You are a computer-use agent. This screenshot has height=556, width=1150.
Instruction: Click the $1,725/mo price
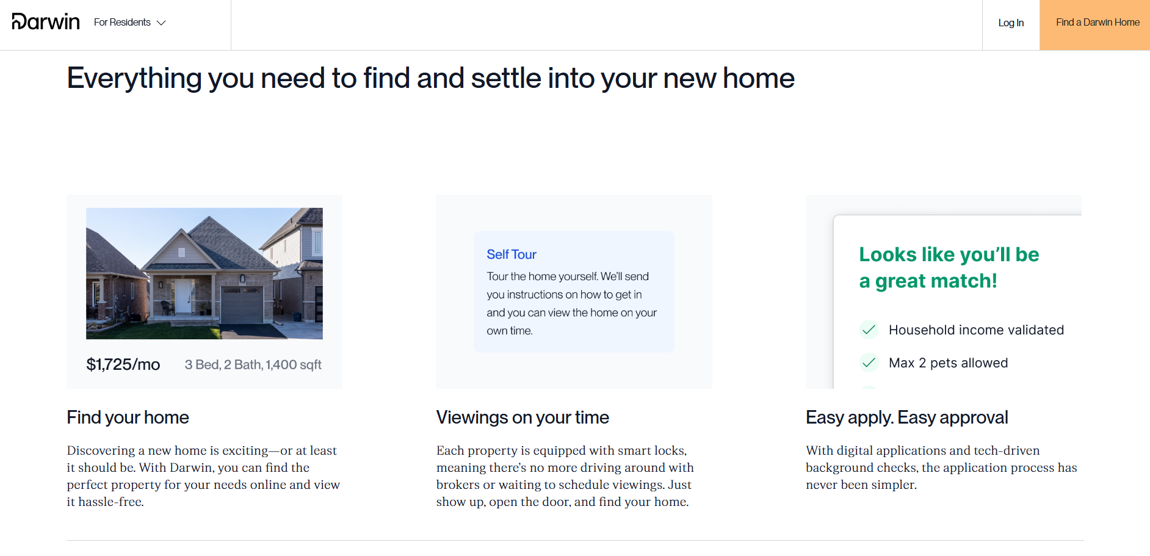pos(123,365)
